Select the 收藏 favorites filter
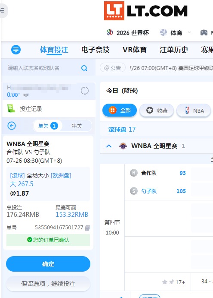This screenshot has height=298, width=213. point(157,111)
